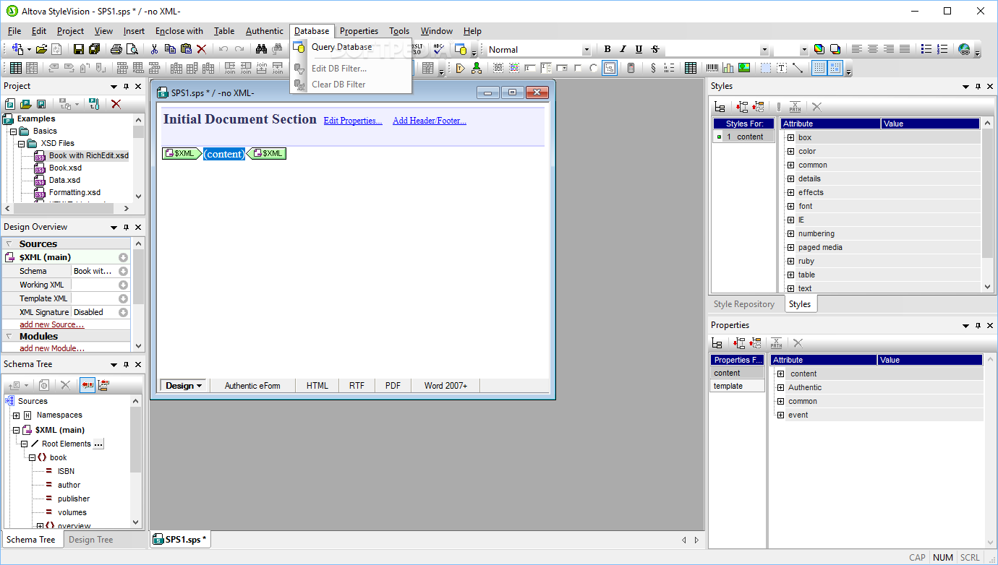The image size is (998, 565).
Task: Open the Authentic menu
Action: (264, 31)
